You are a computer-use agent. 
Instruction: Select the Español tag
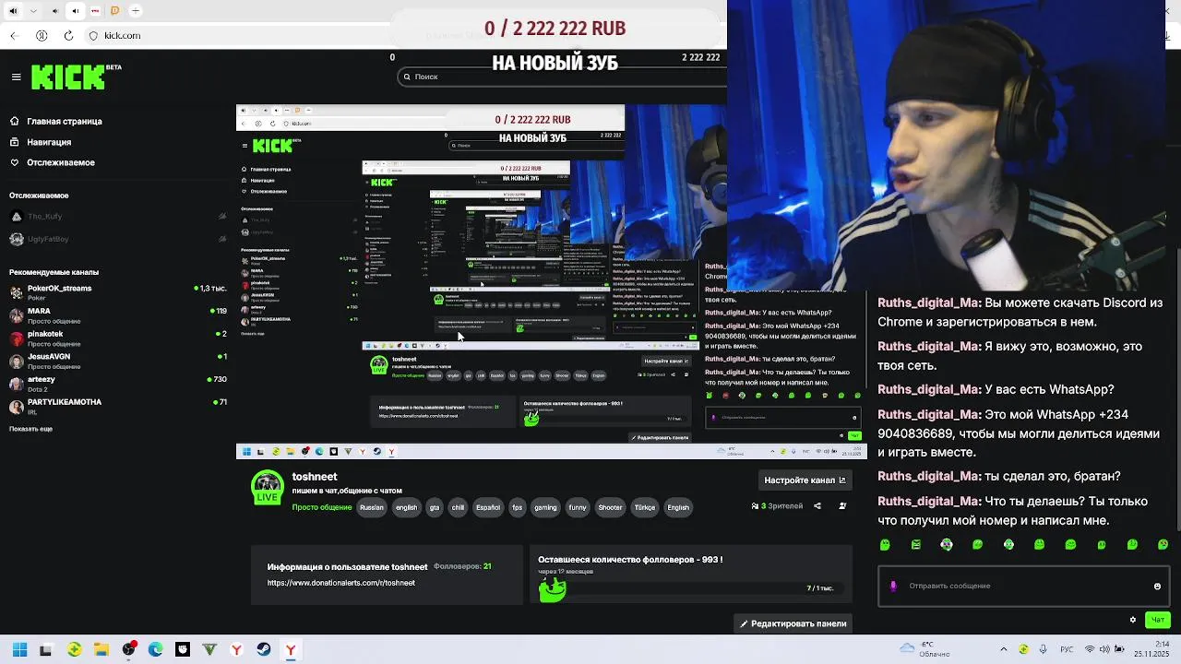(x=488, y=507)
